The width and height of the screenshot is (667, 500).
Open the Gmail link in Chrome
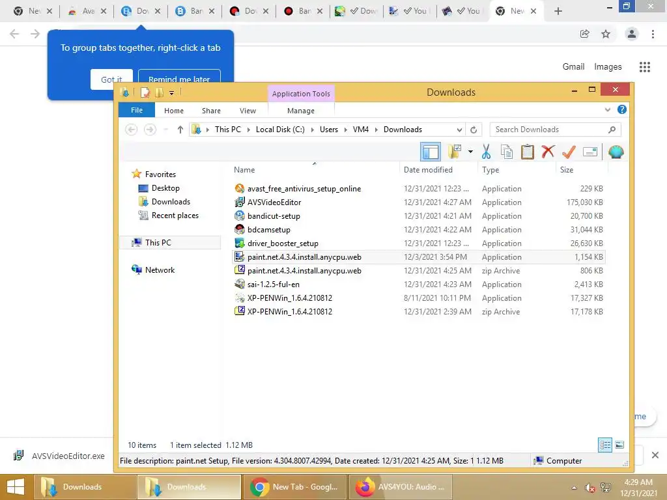[x=573, y=67]
